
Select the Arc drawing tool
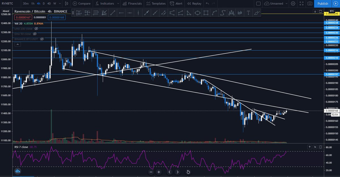(214, 13)
